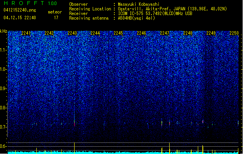Click the antenna text A504HB(yagi 4el)
Image resolution: width=243 pixels, height=154 pixels.
pyautogui.click(x=136, y=18)
